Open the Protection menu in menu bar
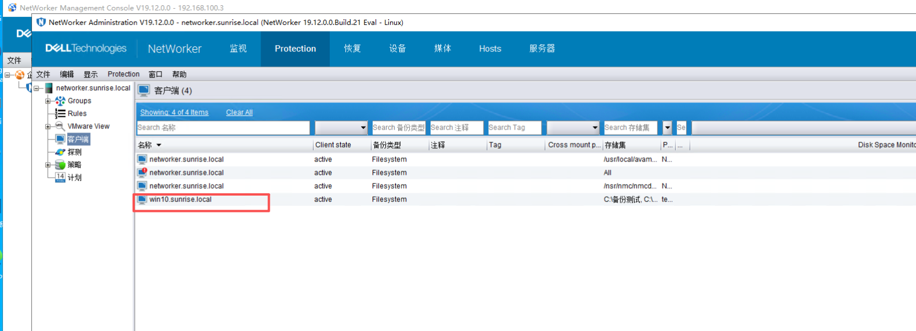 (123, 74)
